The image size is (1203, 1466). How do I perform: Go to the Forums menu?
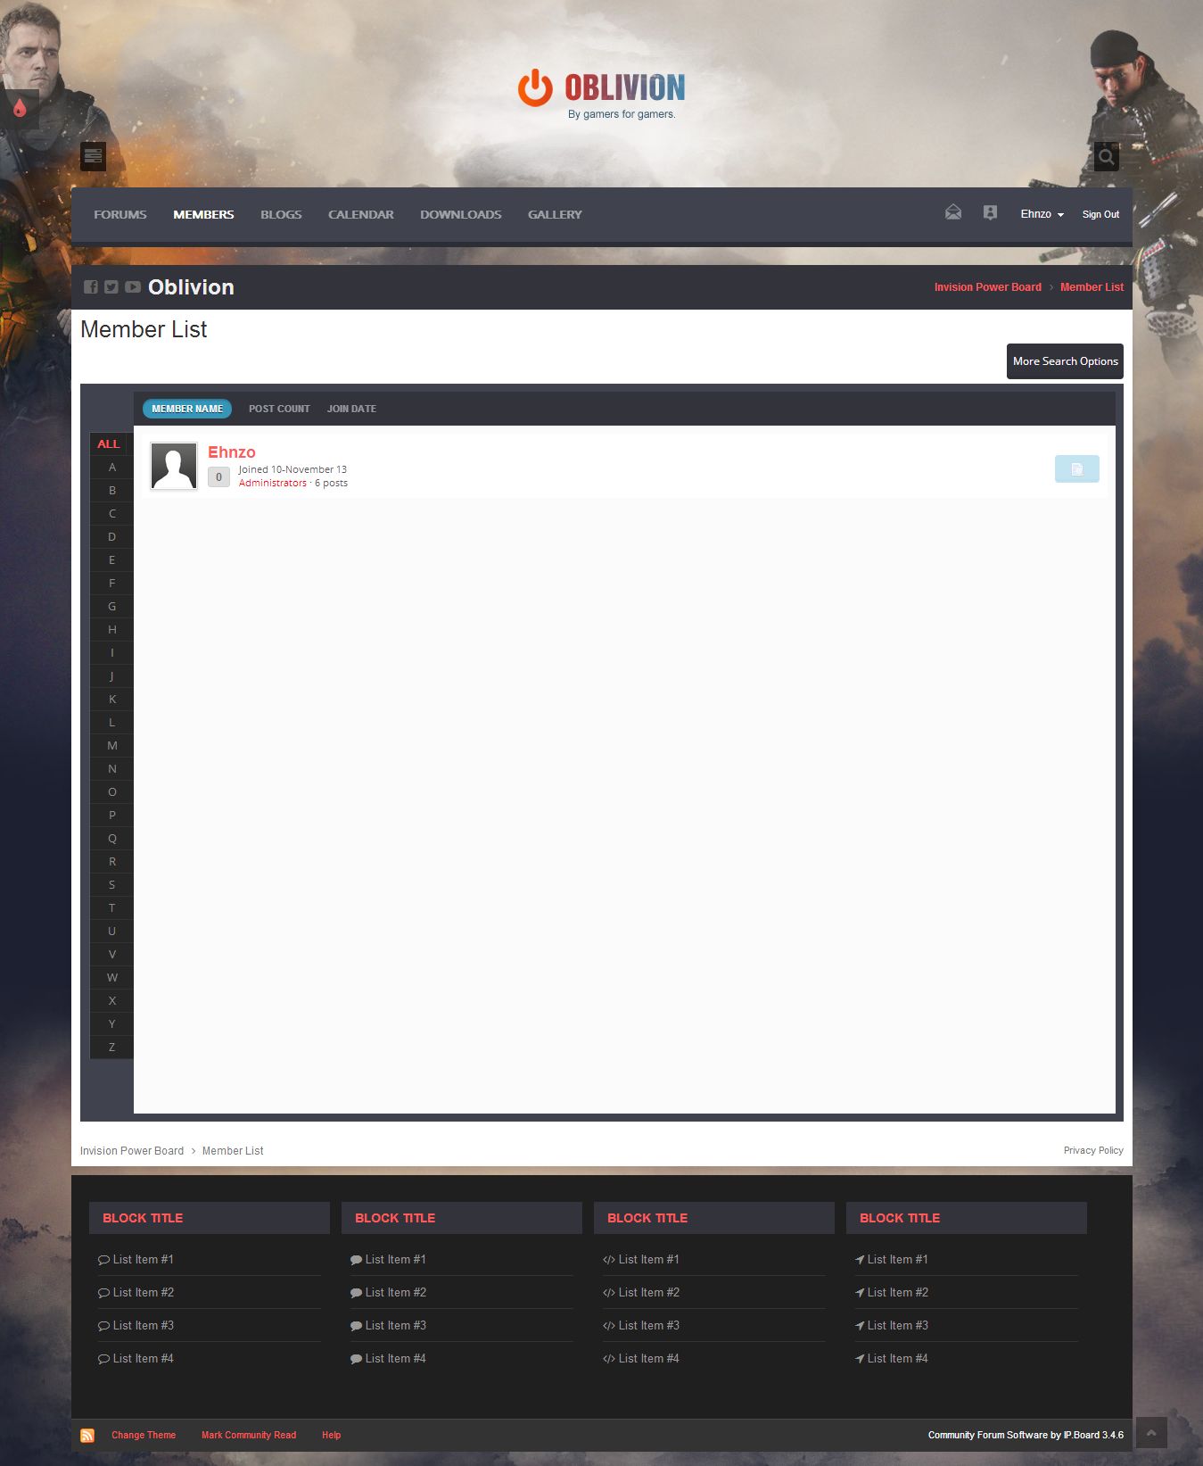click(x=120, y=214)
